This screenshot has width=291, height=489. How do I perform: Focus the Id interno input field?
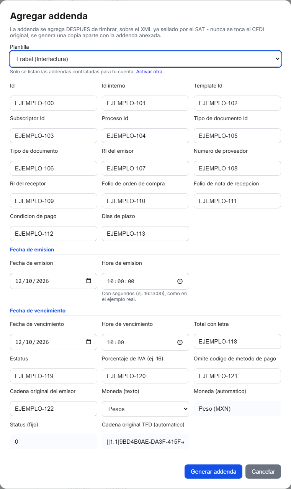point(145,103)
